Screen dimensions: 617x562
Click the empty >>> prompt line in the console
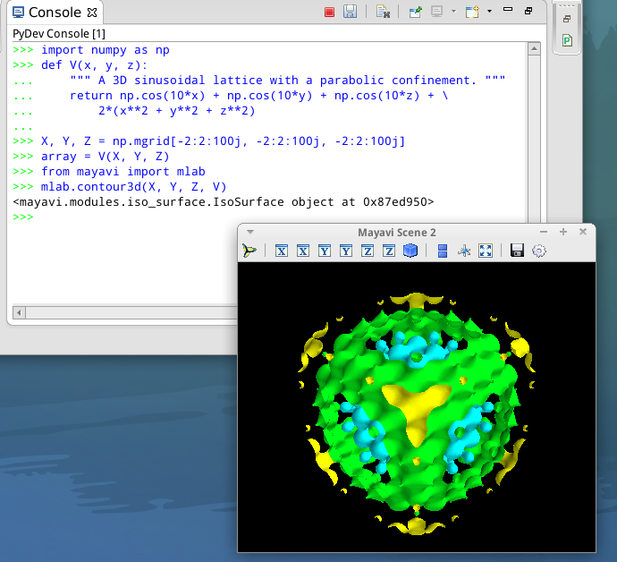[23, 217]
